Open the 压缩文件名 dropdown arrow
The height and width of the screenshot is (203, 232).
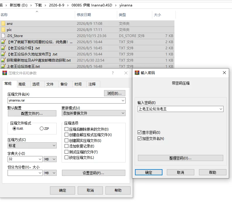(x=123, y=100)
